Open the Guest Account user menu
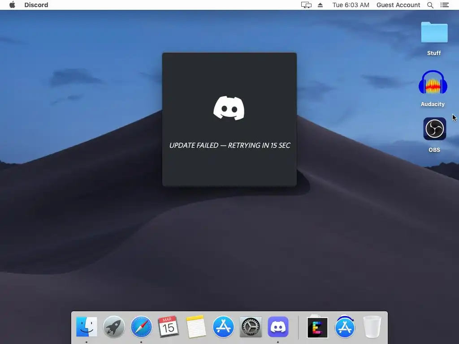Image resolution: width=459 pixels, height=344 pixels. 398,5
